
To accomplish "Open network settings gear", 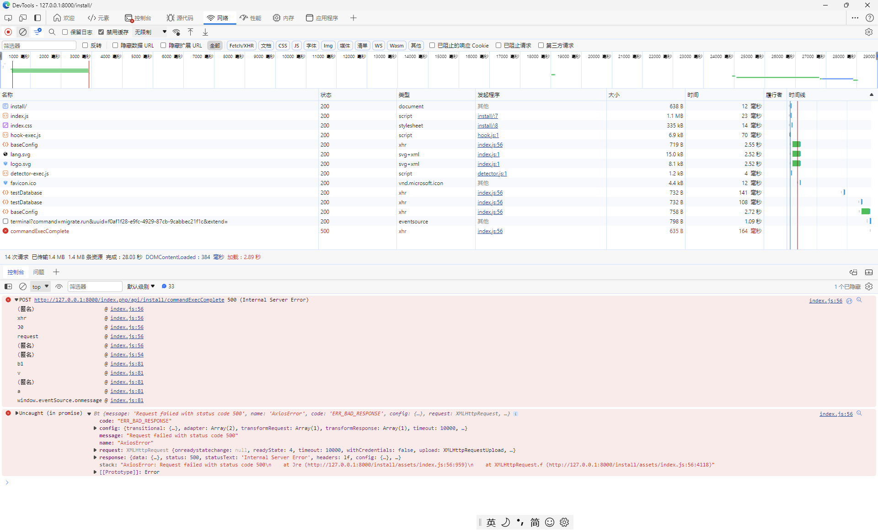I will coord(869,32).
